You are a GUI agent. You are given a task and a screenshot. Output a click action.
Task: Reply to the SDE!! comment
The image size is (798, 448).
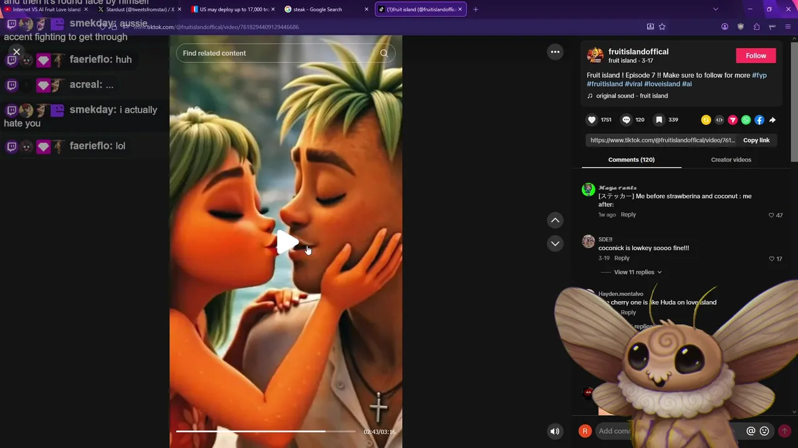(622, 258)
